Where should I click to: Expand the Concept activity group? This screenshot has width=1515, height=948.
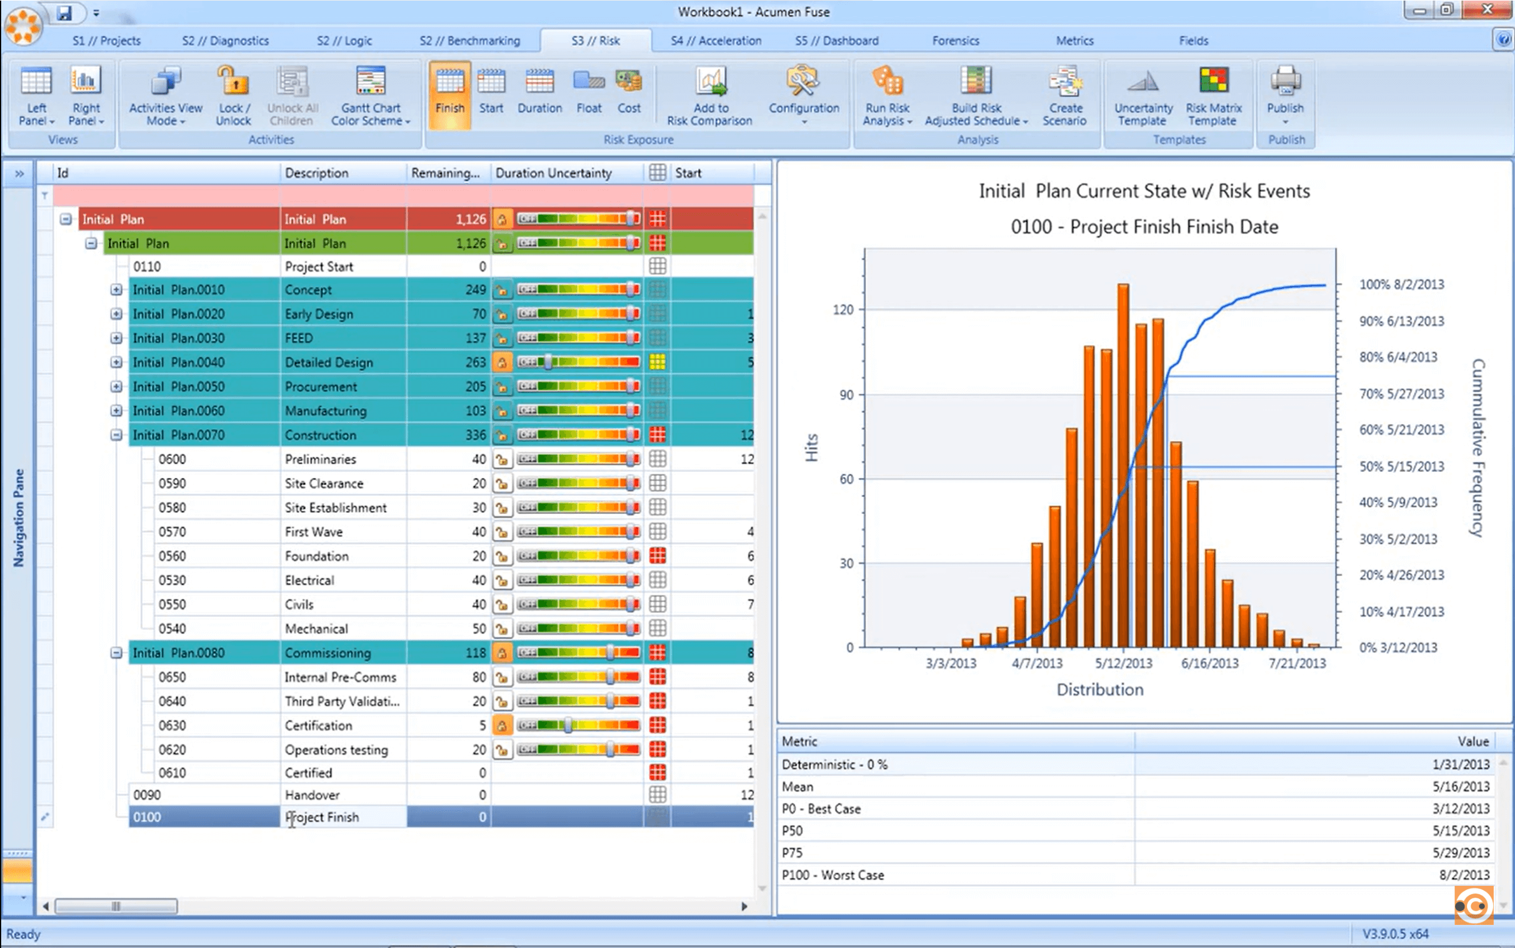click(x=116, y=290)
